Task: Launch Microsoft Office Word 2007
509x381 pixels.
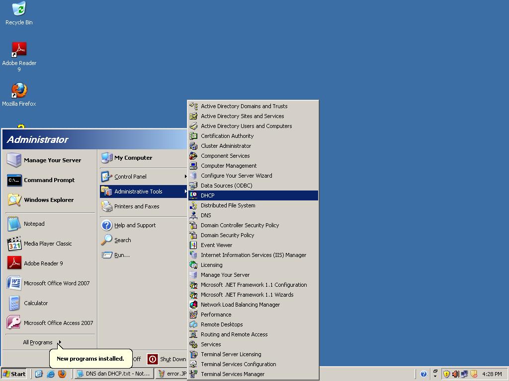Action: [x=50, y=283]
